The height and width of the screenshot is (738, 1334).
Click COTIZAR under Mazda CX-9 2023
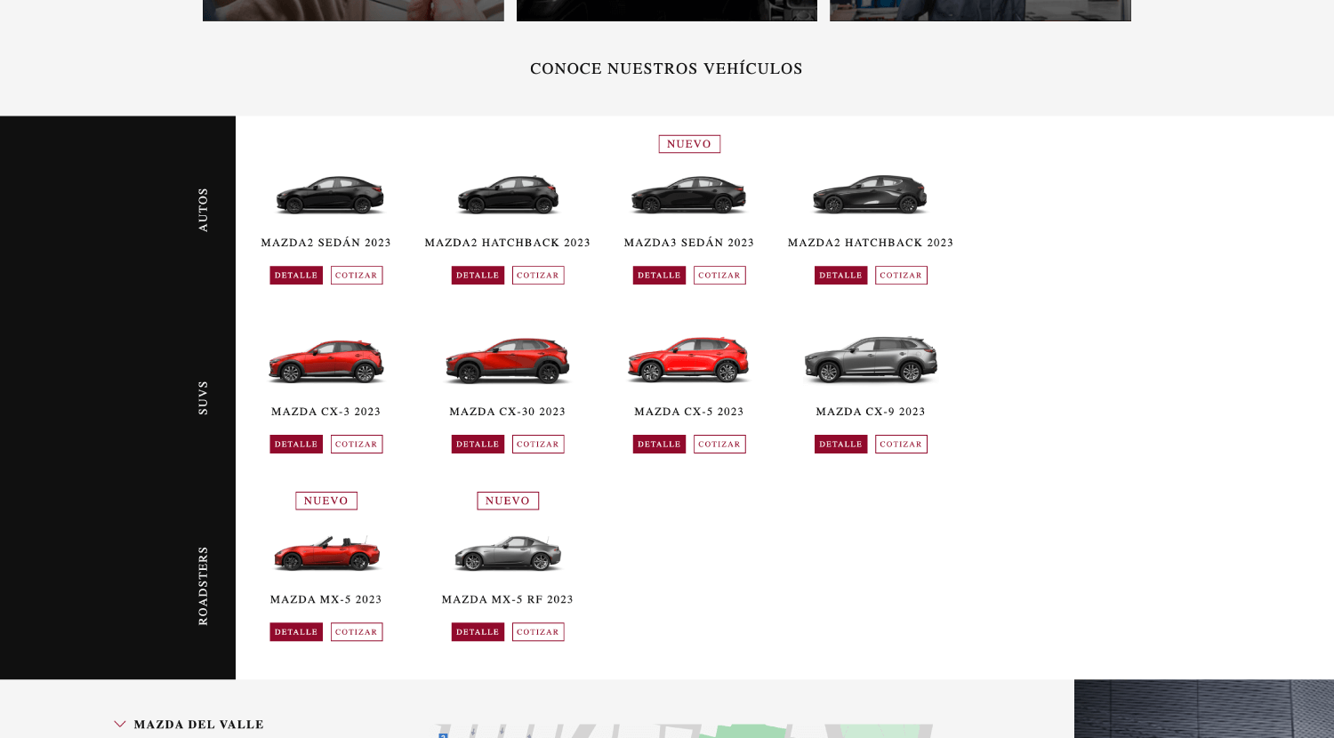901,445
